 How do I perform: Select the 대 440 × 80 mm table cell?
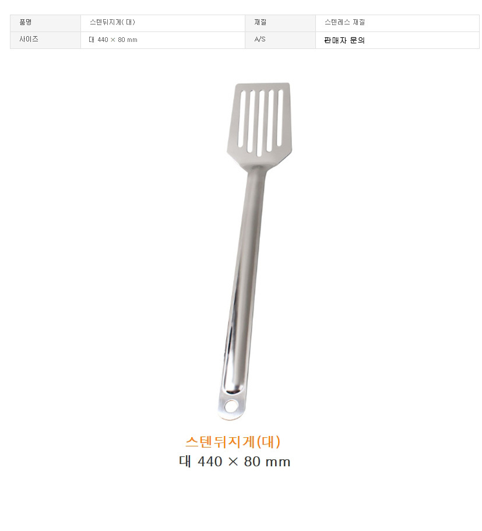[x=163, y=40]
